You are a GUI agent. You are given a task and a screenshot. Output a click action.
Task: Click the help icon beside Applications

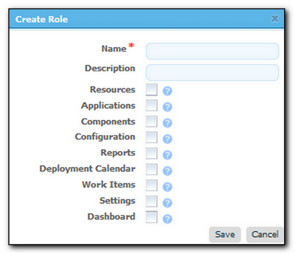pos(167,107)
